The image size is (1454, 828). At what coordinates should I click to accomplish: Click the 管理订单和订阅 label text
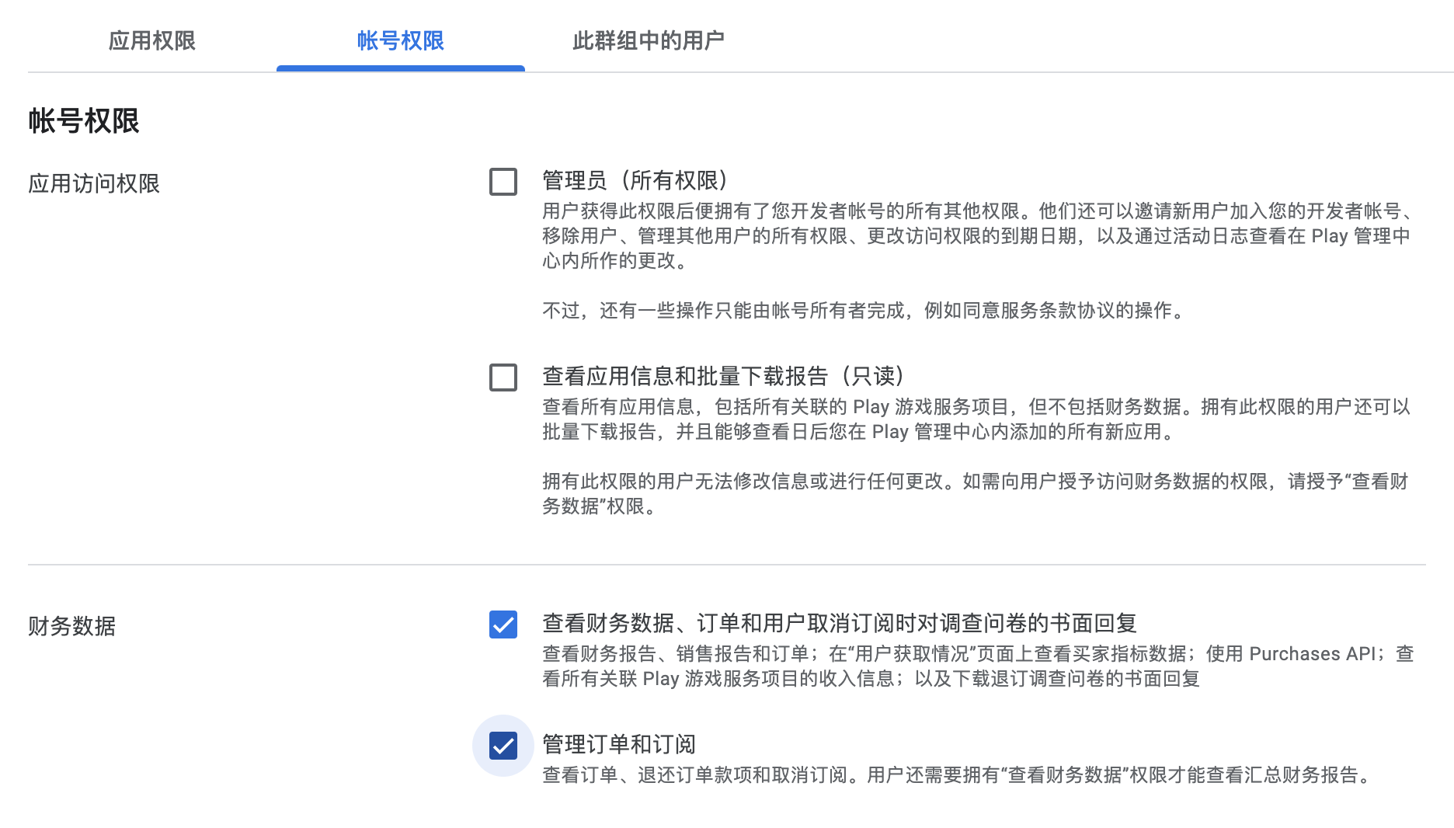tap(620, 743)
